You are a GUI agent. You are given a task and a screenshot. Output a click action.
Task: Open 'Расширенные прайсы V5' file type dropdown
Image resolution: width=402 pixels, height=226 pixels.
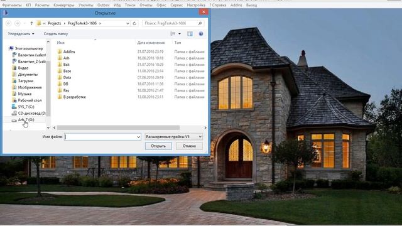click(x=173, y=137)
